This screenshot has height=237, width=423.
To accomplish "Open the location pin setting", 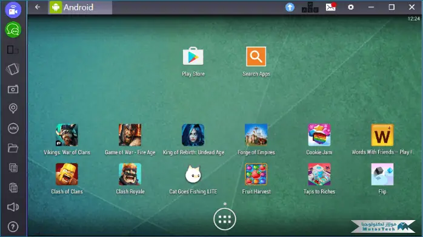I will point(13,108).
